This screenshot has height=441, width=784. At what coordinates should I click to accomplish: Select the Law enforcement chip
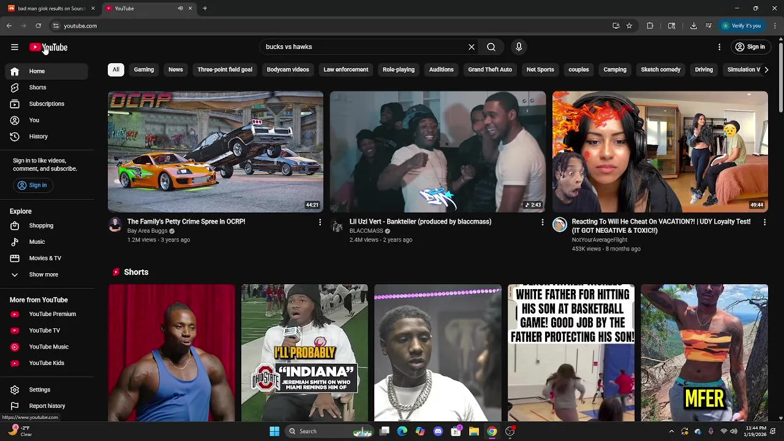pyautogui.click(x=346, y=70)
